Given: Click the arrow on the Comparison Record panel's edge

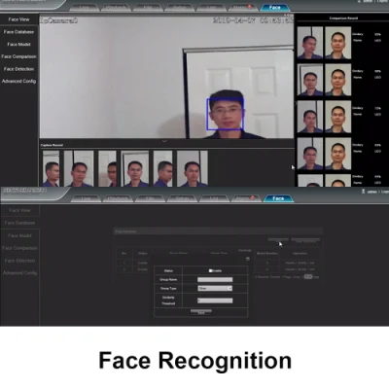Looking at the screenshot, I should [x=296, y=103].
